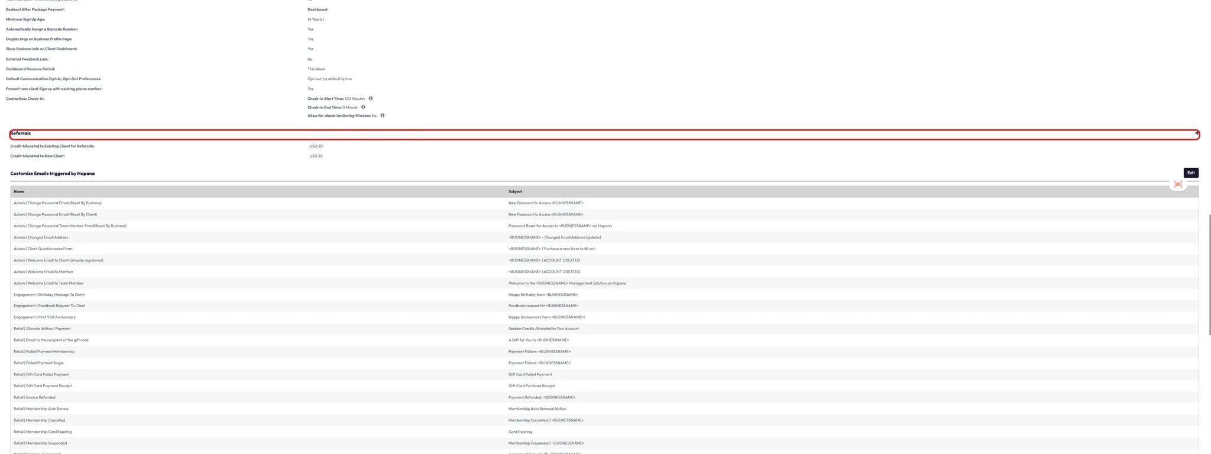Click the info icon beside Check-in Start Time

pos(371,99)
